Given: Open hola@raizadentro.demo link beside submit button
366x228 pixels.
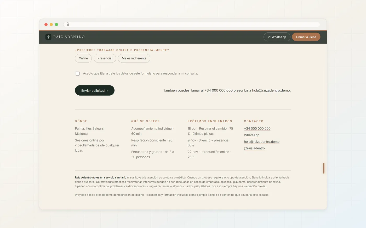Looking at the screenshot, I should 271,90.
